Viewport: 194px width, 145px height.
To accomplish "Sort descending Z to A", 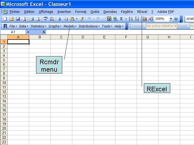I will pos(137,19).
